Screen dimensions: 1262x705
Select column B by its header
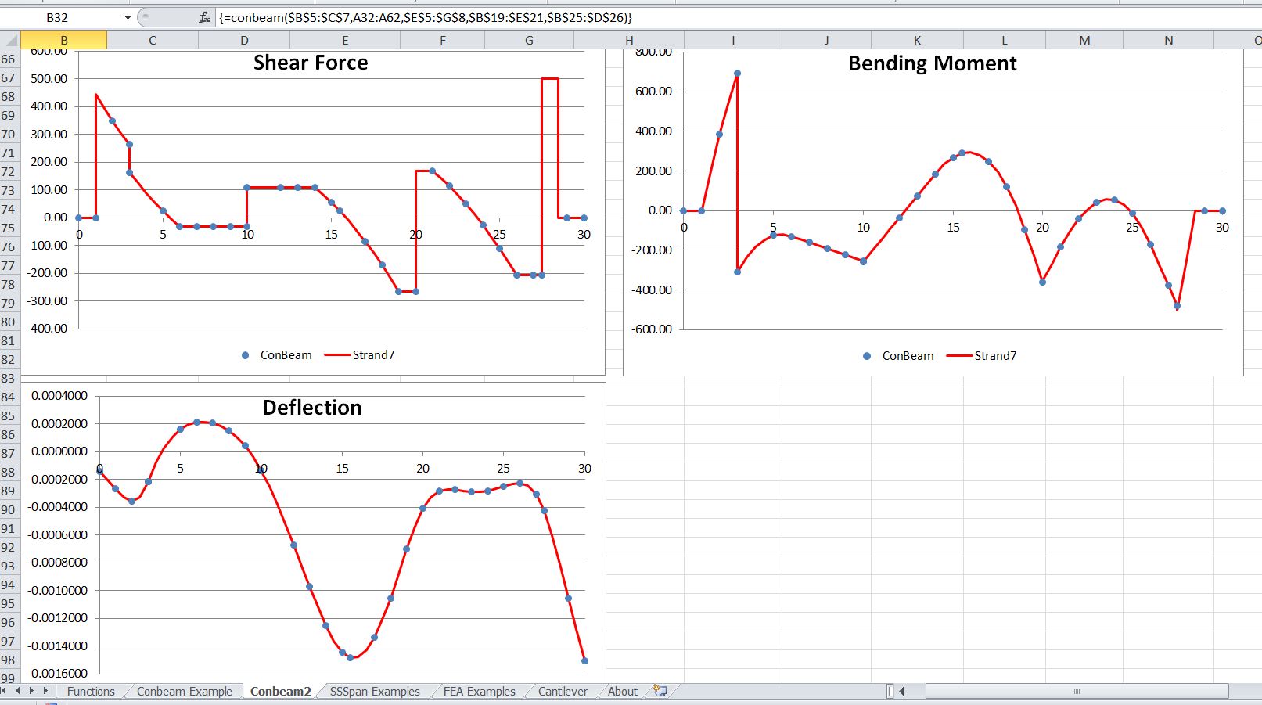64,39
